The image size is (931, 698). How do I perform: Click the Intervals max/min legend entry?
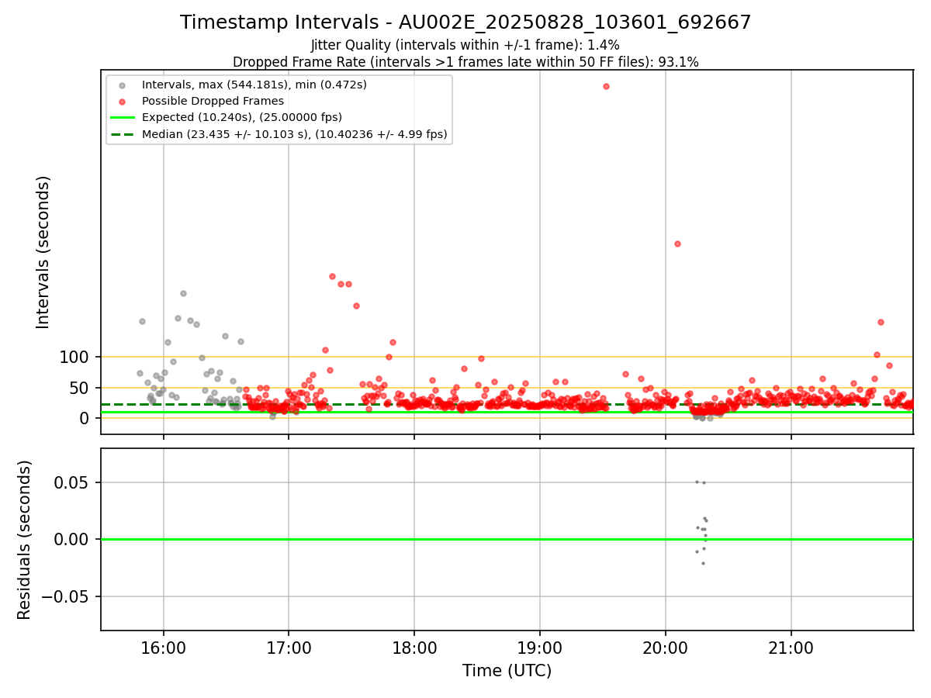pos(254,84)
